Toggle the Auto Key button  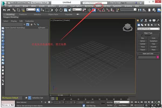109,102
